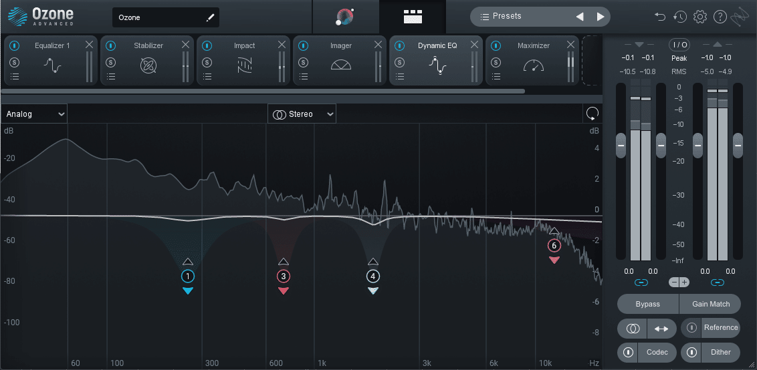757x370 pixels.
Task: Go to next preset arrow
Action: click(x=600, y=17)
